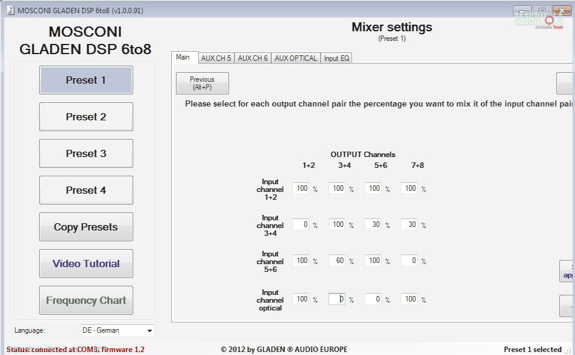Select Preset 2 button
The image size is (575, 355).
point(86,117)
